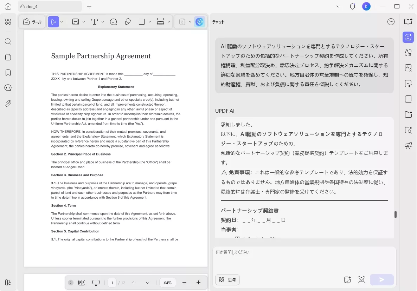
Task: Zoom out with the minus button
Action: click(x=184, y=283)
